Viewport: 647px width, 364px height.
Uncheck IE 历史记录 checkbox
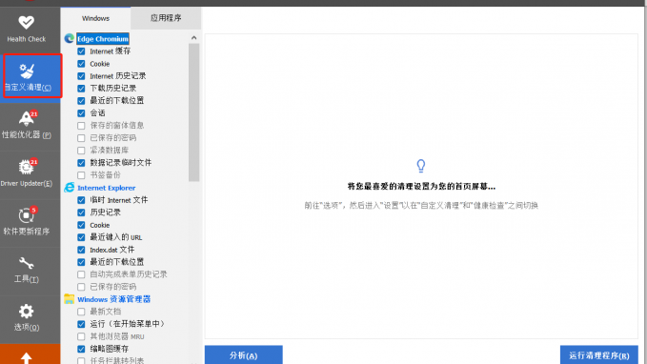click(x=81, y=212)
